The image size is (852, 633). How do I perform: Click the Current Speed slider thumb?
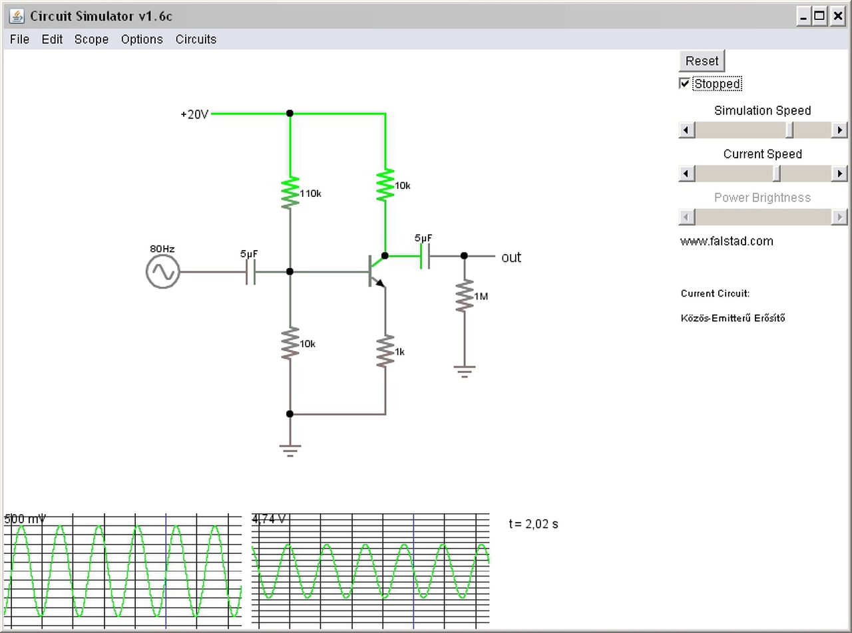[776, 174]
